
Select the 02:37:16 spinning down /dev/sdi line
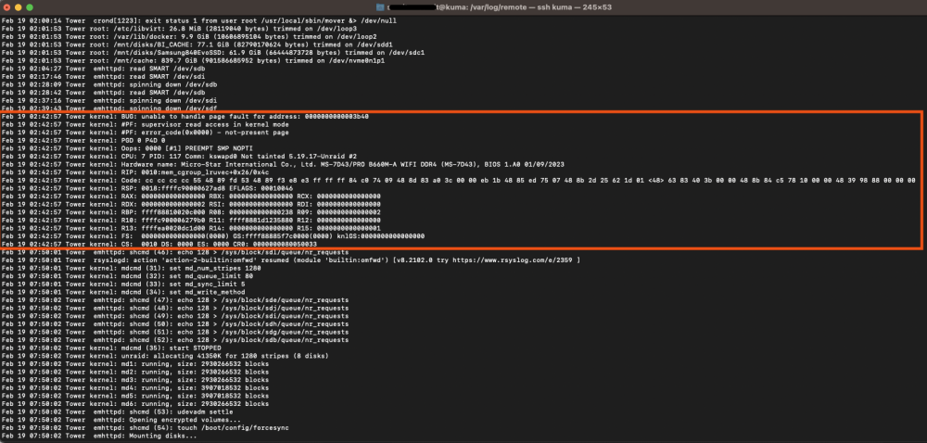[x=109, y=100]
